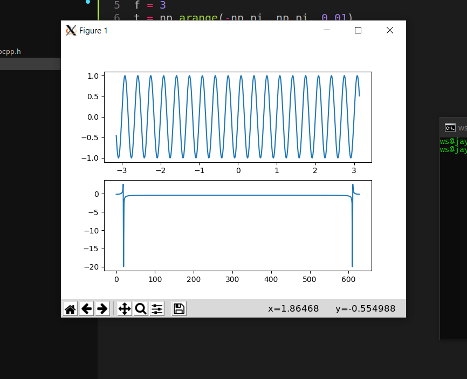Expand the terminal window titlebar area
This screenshot has width=467, height=379.
coord(455,128)
